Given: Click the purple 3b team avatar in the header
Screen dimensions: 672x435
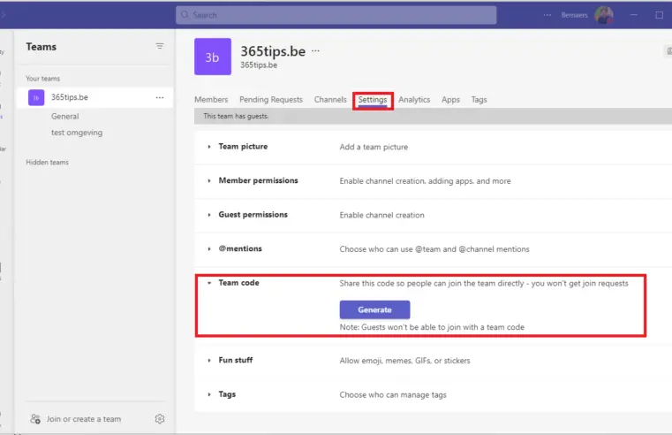Looking at the screenshot, I should coord(212,57).
